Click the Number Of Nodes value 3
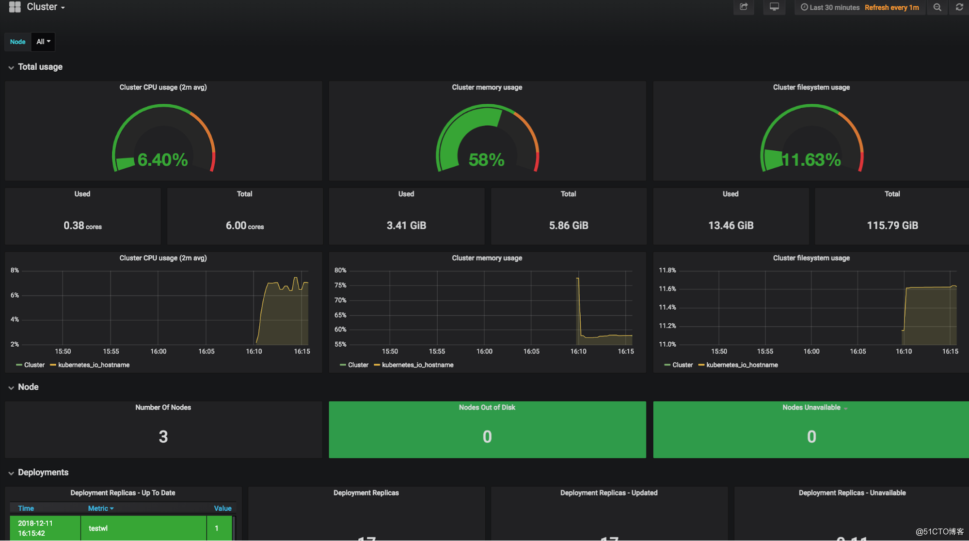Screen dimensions: 969x541 pyautogui.click(x=163, y=437)
